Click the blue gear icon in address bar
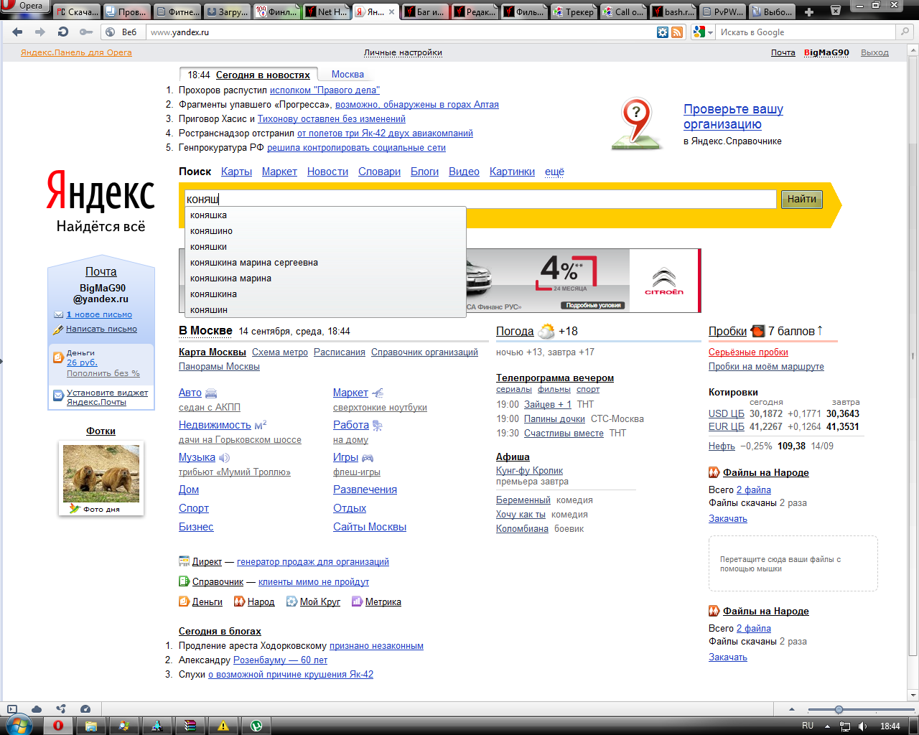919x735 pixels. tap(663, 32)
